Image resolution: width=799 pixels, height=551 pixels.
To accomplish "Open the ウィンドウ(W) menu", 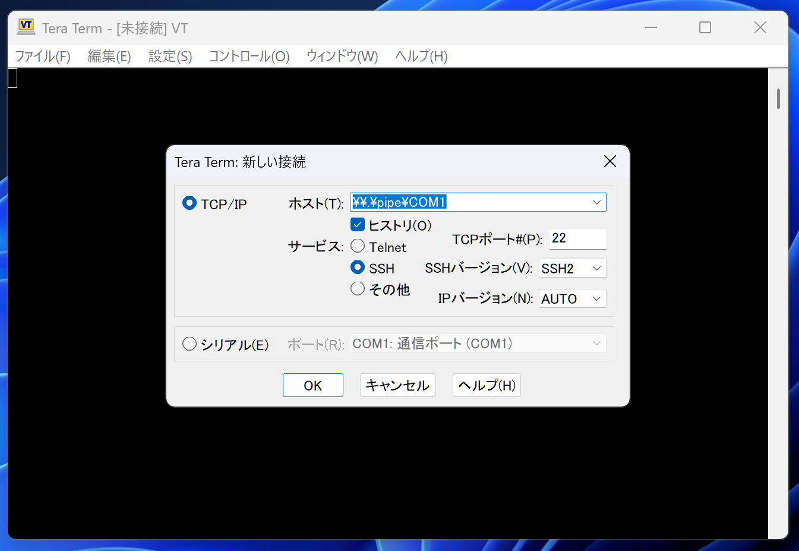I will pyautogui.click(x=342, y=56).
